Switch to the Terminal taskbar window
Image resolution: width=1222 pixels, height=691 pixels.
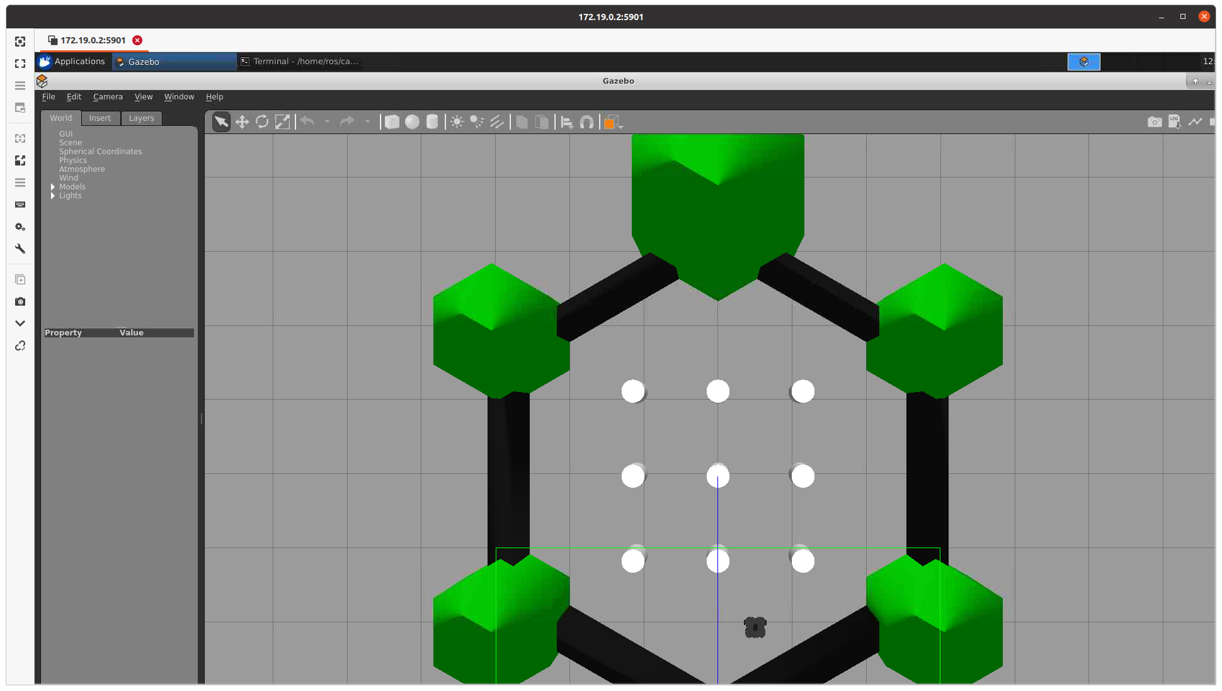299,61
